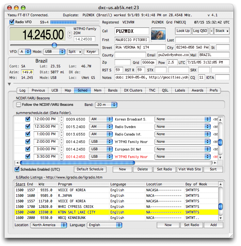Viewport: 241px width, 246px height.
Task: Click the Look Up button
Action: pyautogui.click(x=183, y=31)
